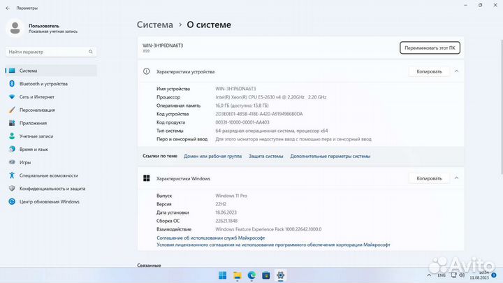Click the volume icon in system tray
The image size is (503, 283).
coord(462,275)
